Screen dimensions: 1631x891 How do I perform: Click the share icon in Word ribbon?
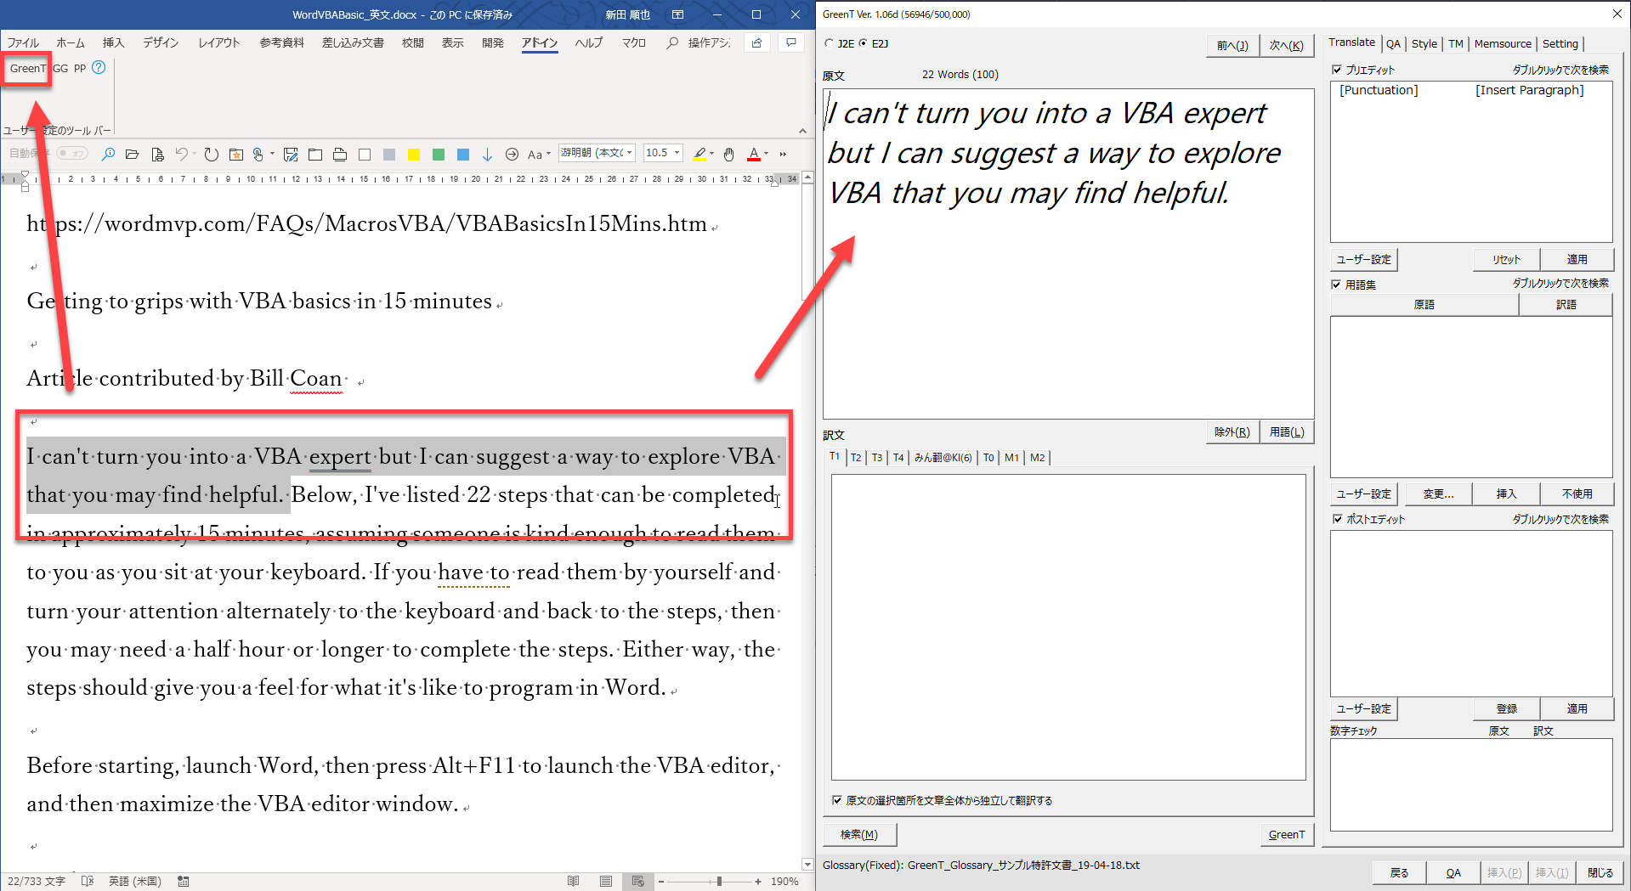click(x=756, y=42)
